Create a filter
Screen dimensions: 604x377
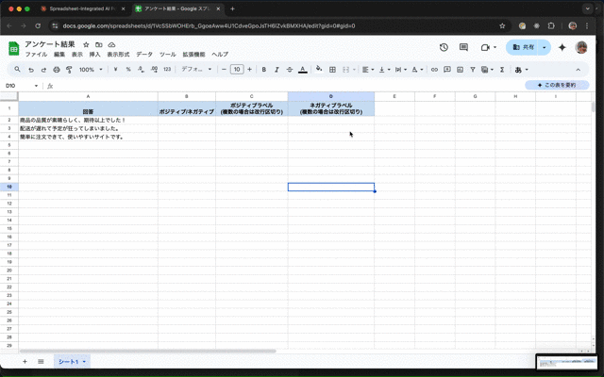point(473,70)
